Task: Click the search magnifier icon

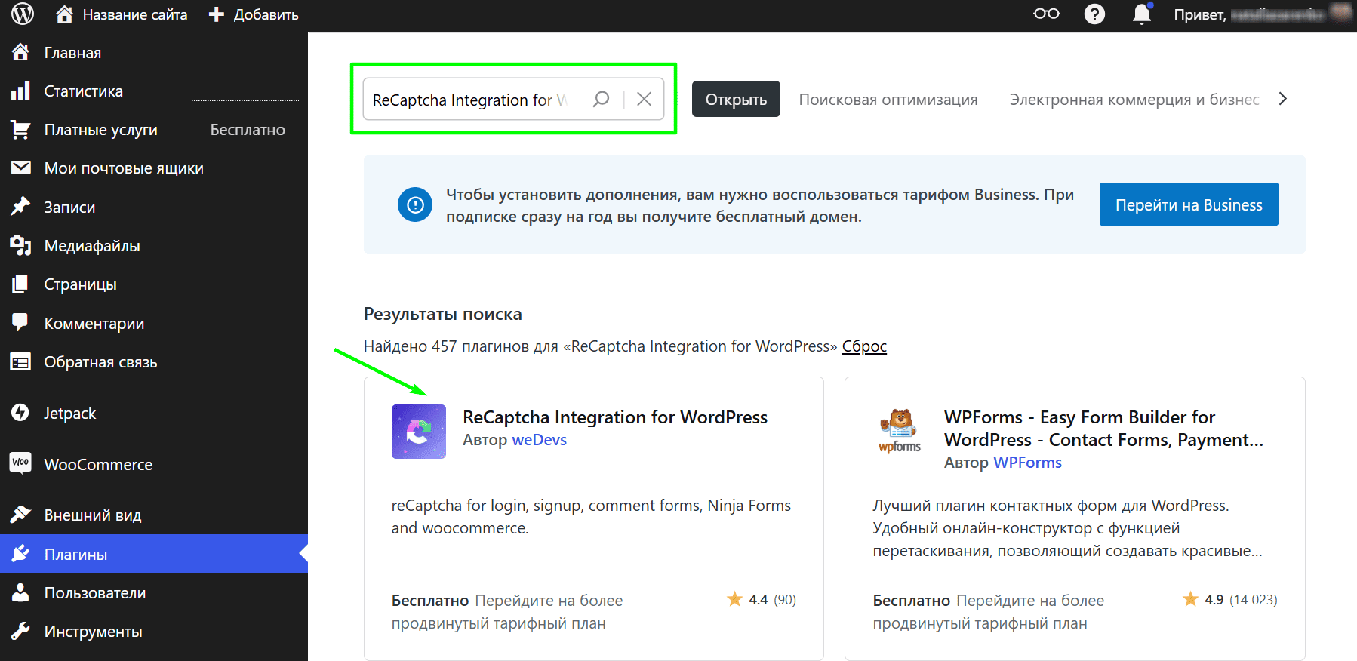Action: (x=602, y=99)
